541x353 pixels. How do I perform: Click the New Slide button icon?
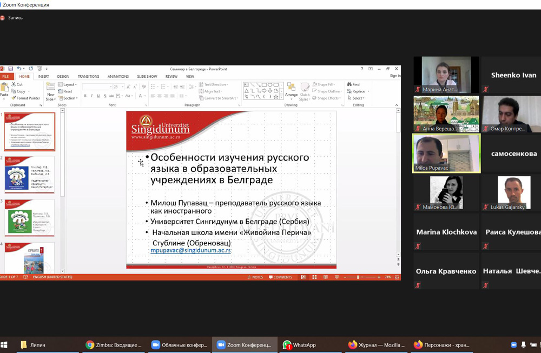click(x=50, y=88)
